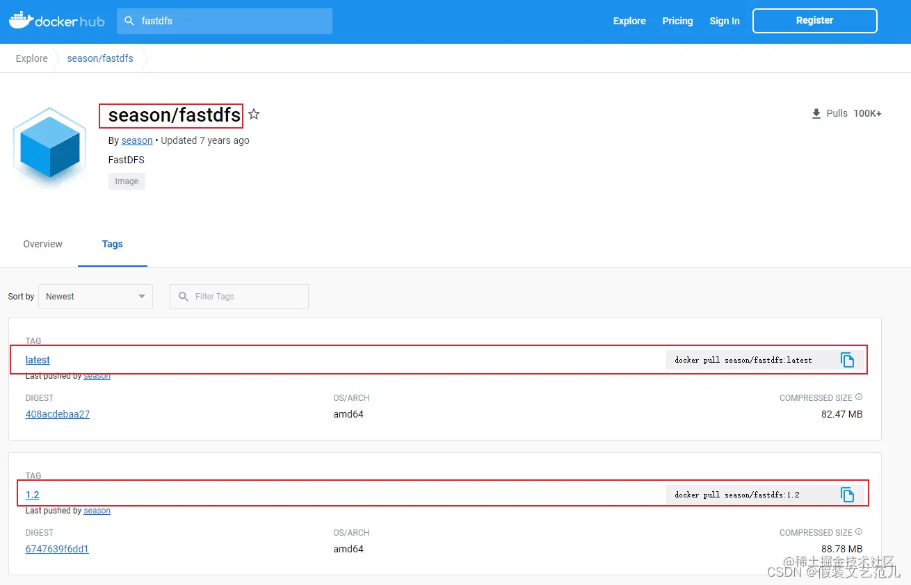Click the blue cube repository image
The height and width of the screenshot is (585, 911).
point(50,147)
